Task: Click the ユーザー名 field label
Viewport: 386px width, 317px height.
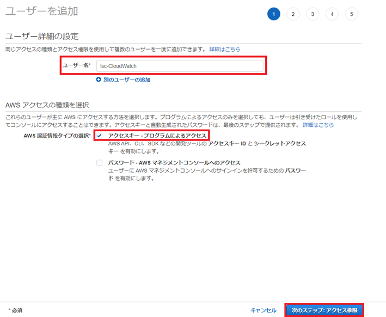Action: point(77,65)
